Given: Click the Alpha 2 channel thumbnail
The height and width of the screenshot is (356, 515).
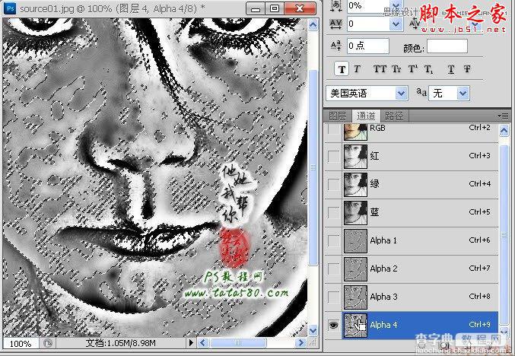Looking at the screenshot, I should pos(355,269).
